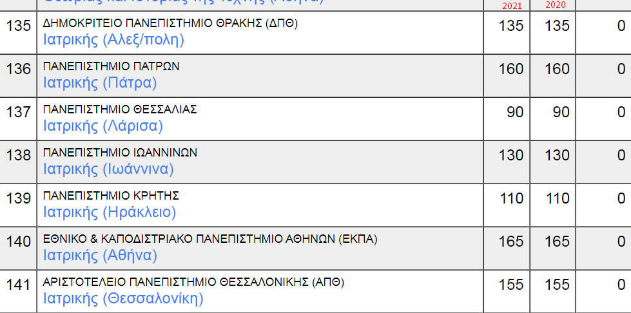Click the ΠΑΝΕΠΙΣΤΗΜΙΟ ΚΡΗΤΗΣ university name

(111, 196)
